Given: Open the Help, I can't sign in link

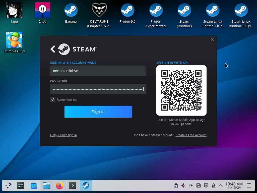Looking at the screenshot, I should click(x=63, y=135).
